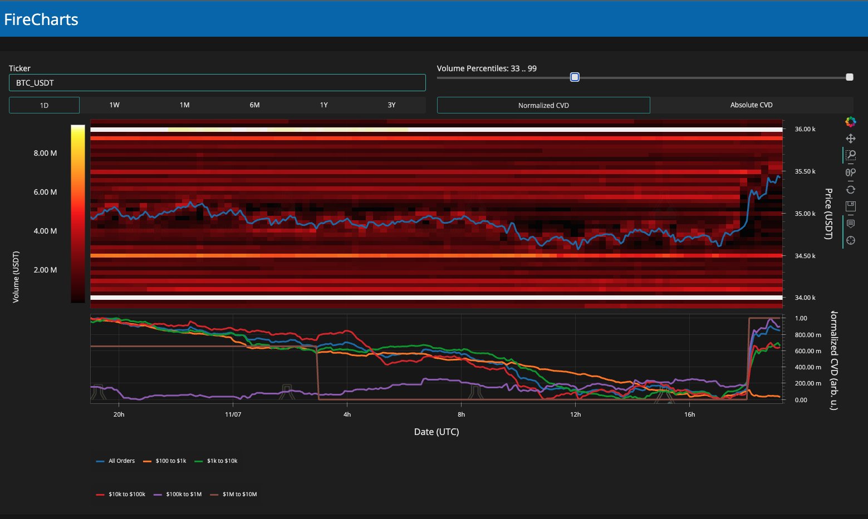Choose the 3Y timeframe

pyautogui.click(x=391, y=105)
